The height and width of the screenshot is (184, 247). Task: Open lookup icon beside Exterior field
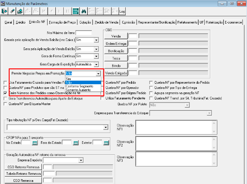point(106,143)
